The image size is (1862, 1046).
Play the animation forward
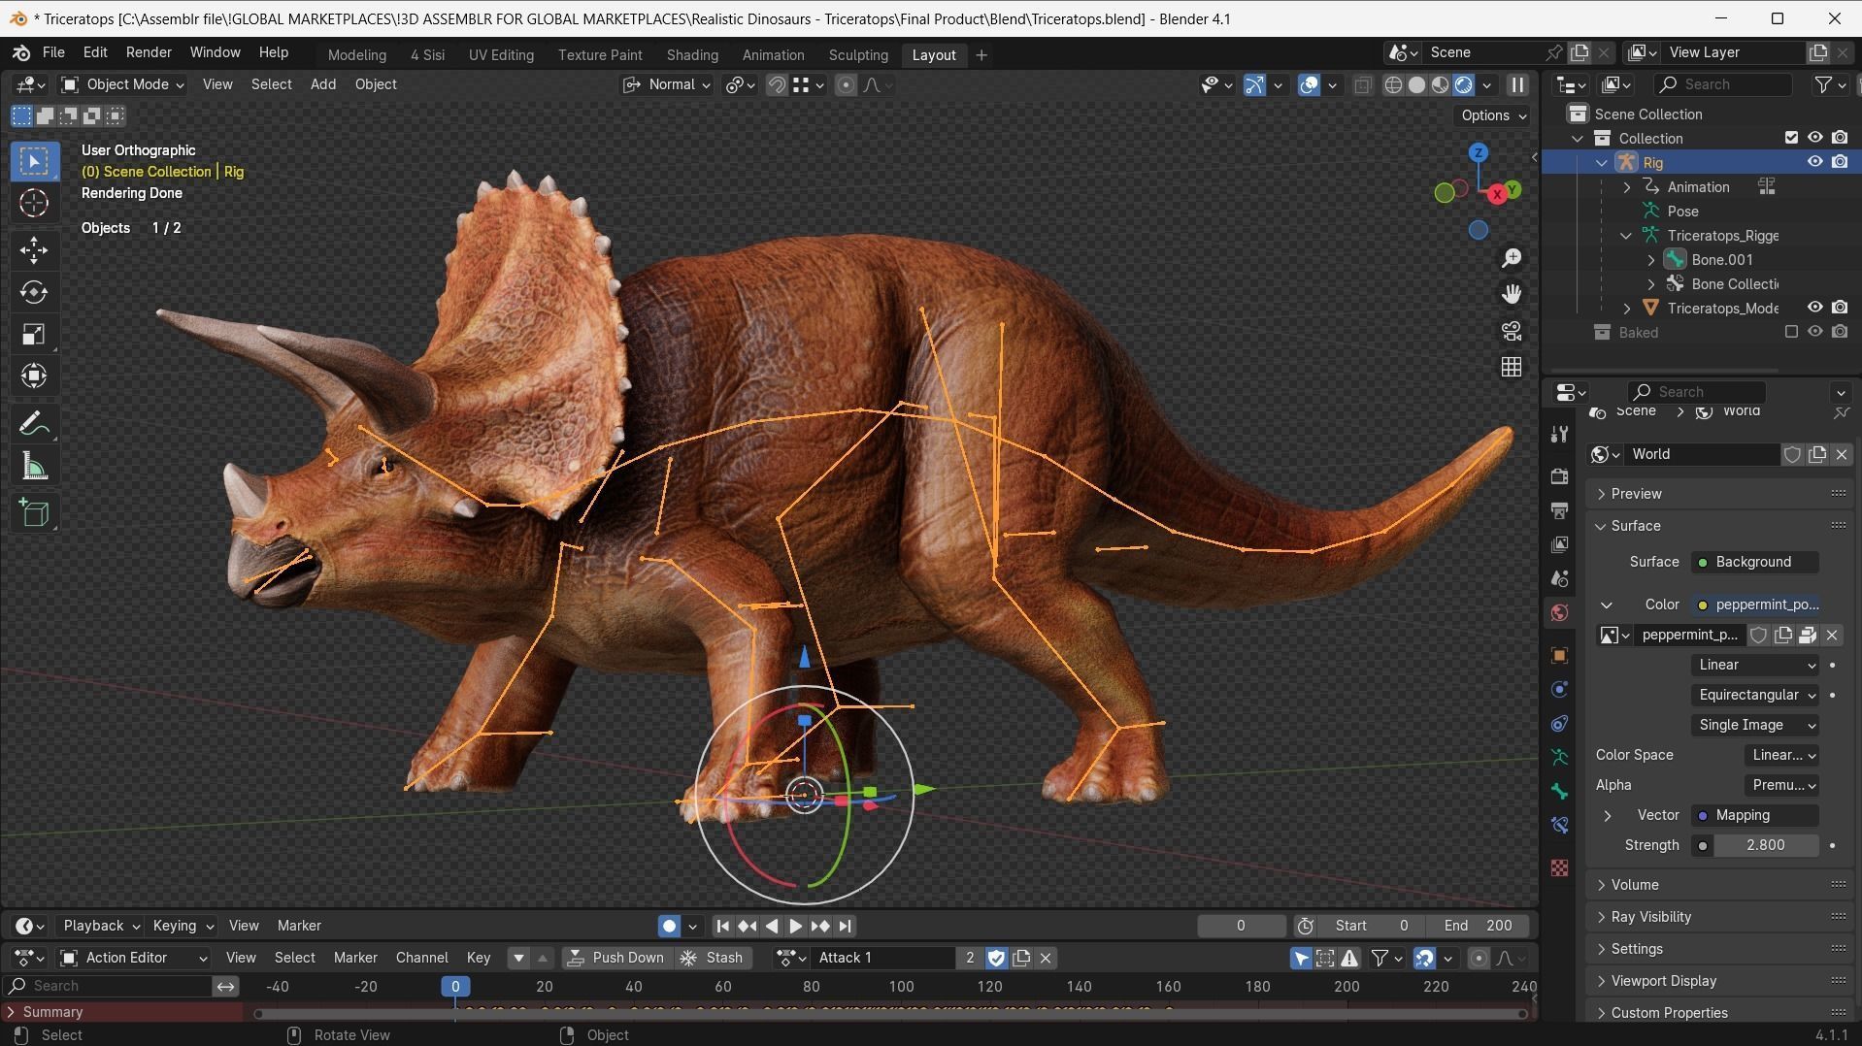tap(795, 927)
